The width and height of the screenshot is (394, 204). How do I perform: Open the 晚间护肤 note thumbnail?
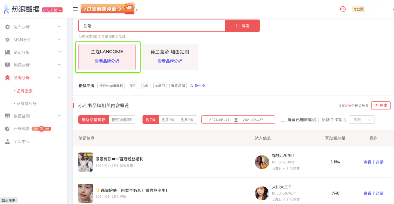(x=85, y=193)
